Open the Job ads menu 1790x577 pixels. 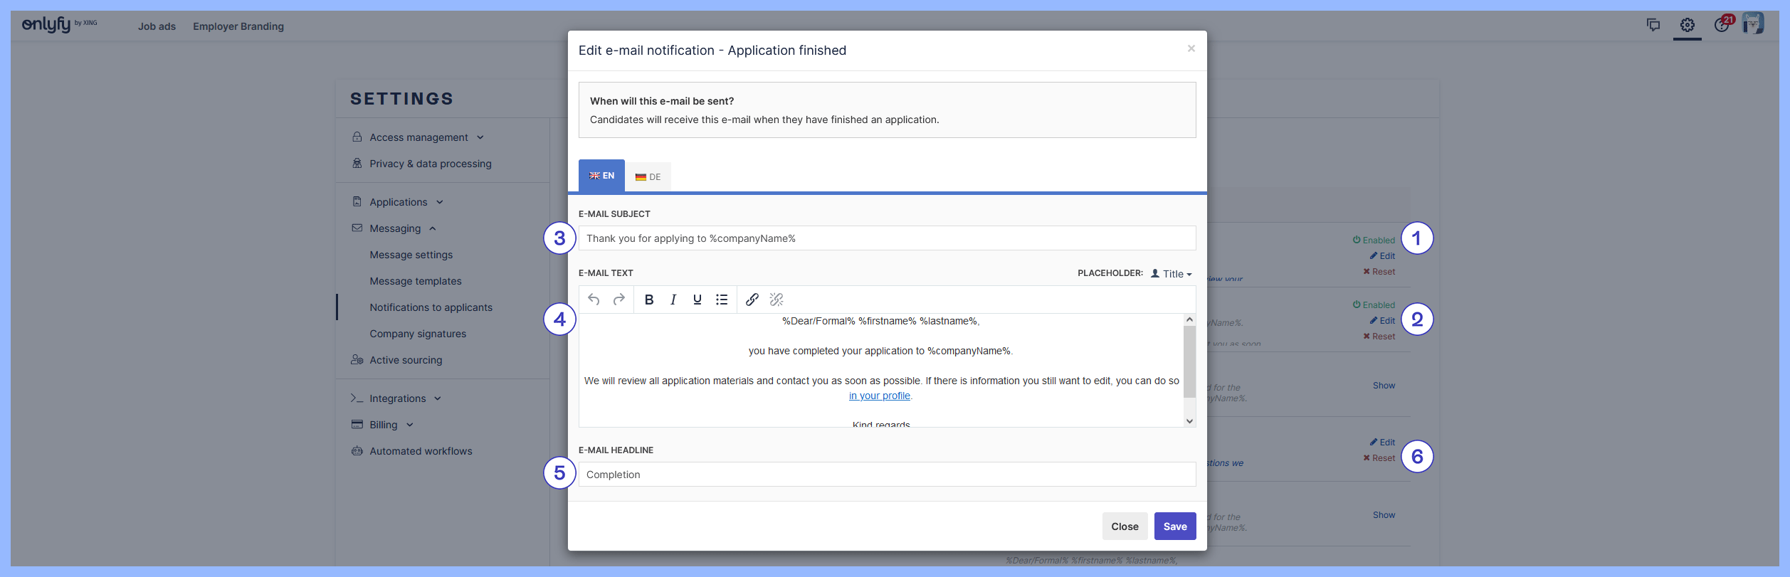[x=157, y=26]
